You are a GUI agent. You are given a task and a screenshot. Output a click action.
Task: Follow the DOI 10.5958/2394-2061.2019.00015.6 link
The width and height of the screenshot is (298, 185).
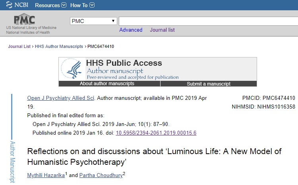coord(156,133)
